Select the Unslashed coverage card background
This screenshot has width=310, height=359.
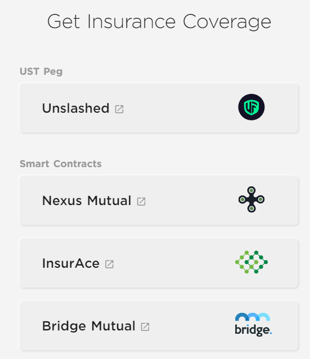pyautogui.click(x=159, y=108)
